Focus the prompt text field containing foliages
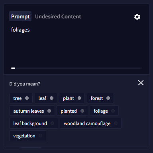Screen dimensions: 153x153 [x=76, y=45]
